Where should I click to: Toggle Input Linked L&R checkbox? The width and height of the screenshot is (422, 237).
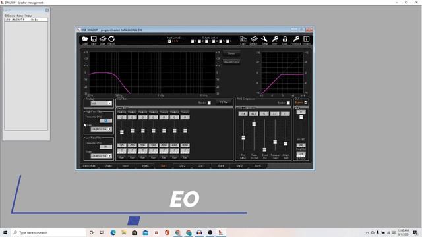click(x=169, y=41)
